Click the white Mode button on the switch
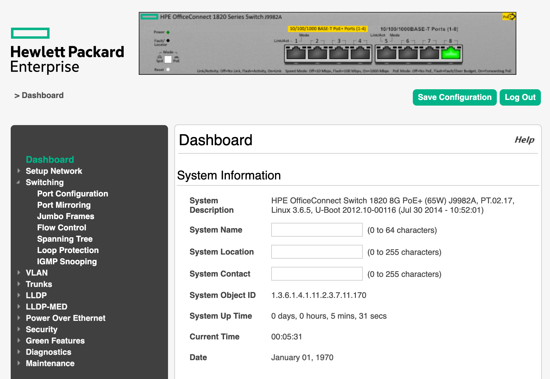 (168, 59)
